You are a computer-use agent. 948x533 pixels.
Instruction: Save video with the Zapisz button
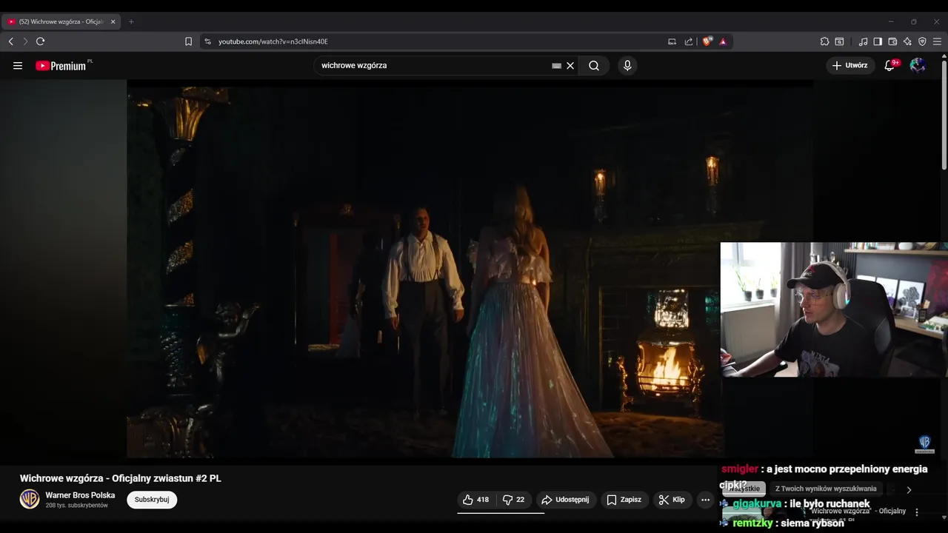(624, 500)
